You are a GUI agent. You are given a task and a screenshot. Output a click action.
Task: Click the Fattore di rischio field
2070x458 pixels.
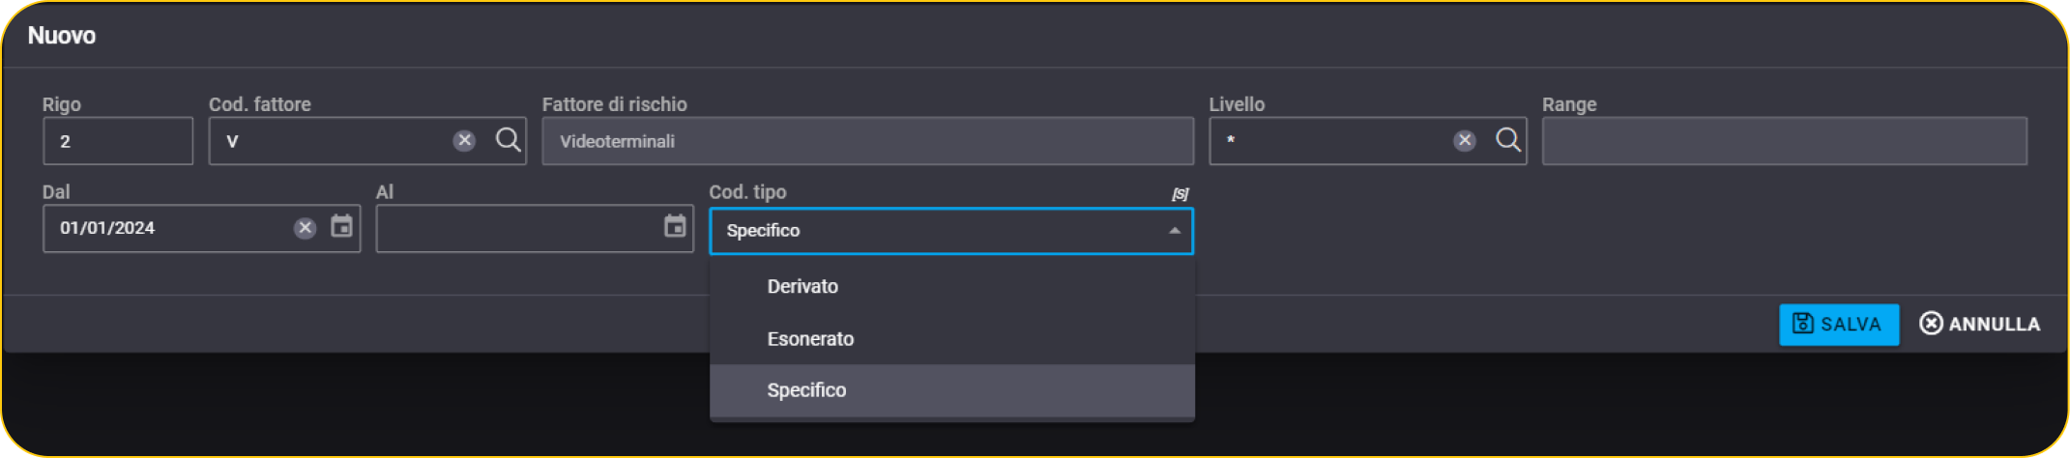click(867, 141)
